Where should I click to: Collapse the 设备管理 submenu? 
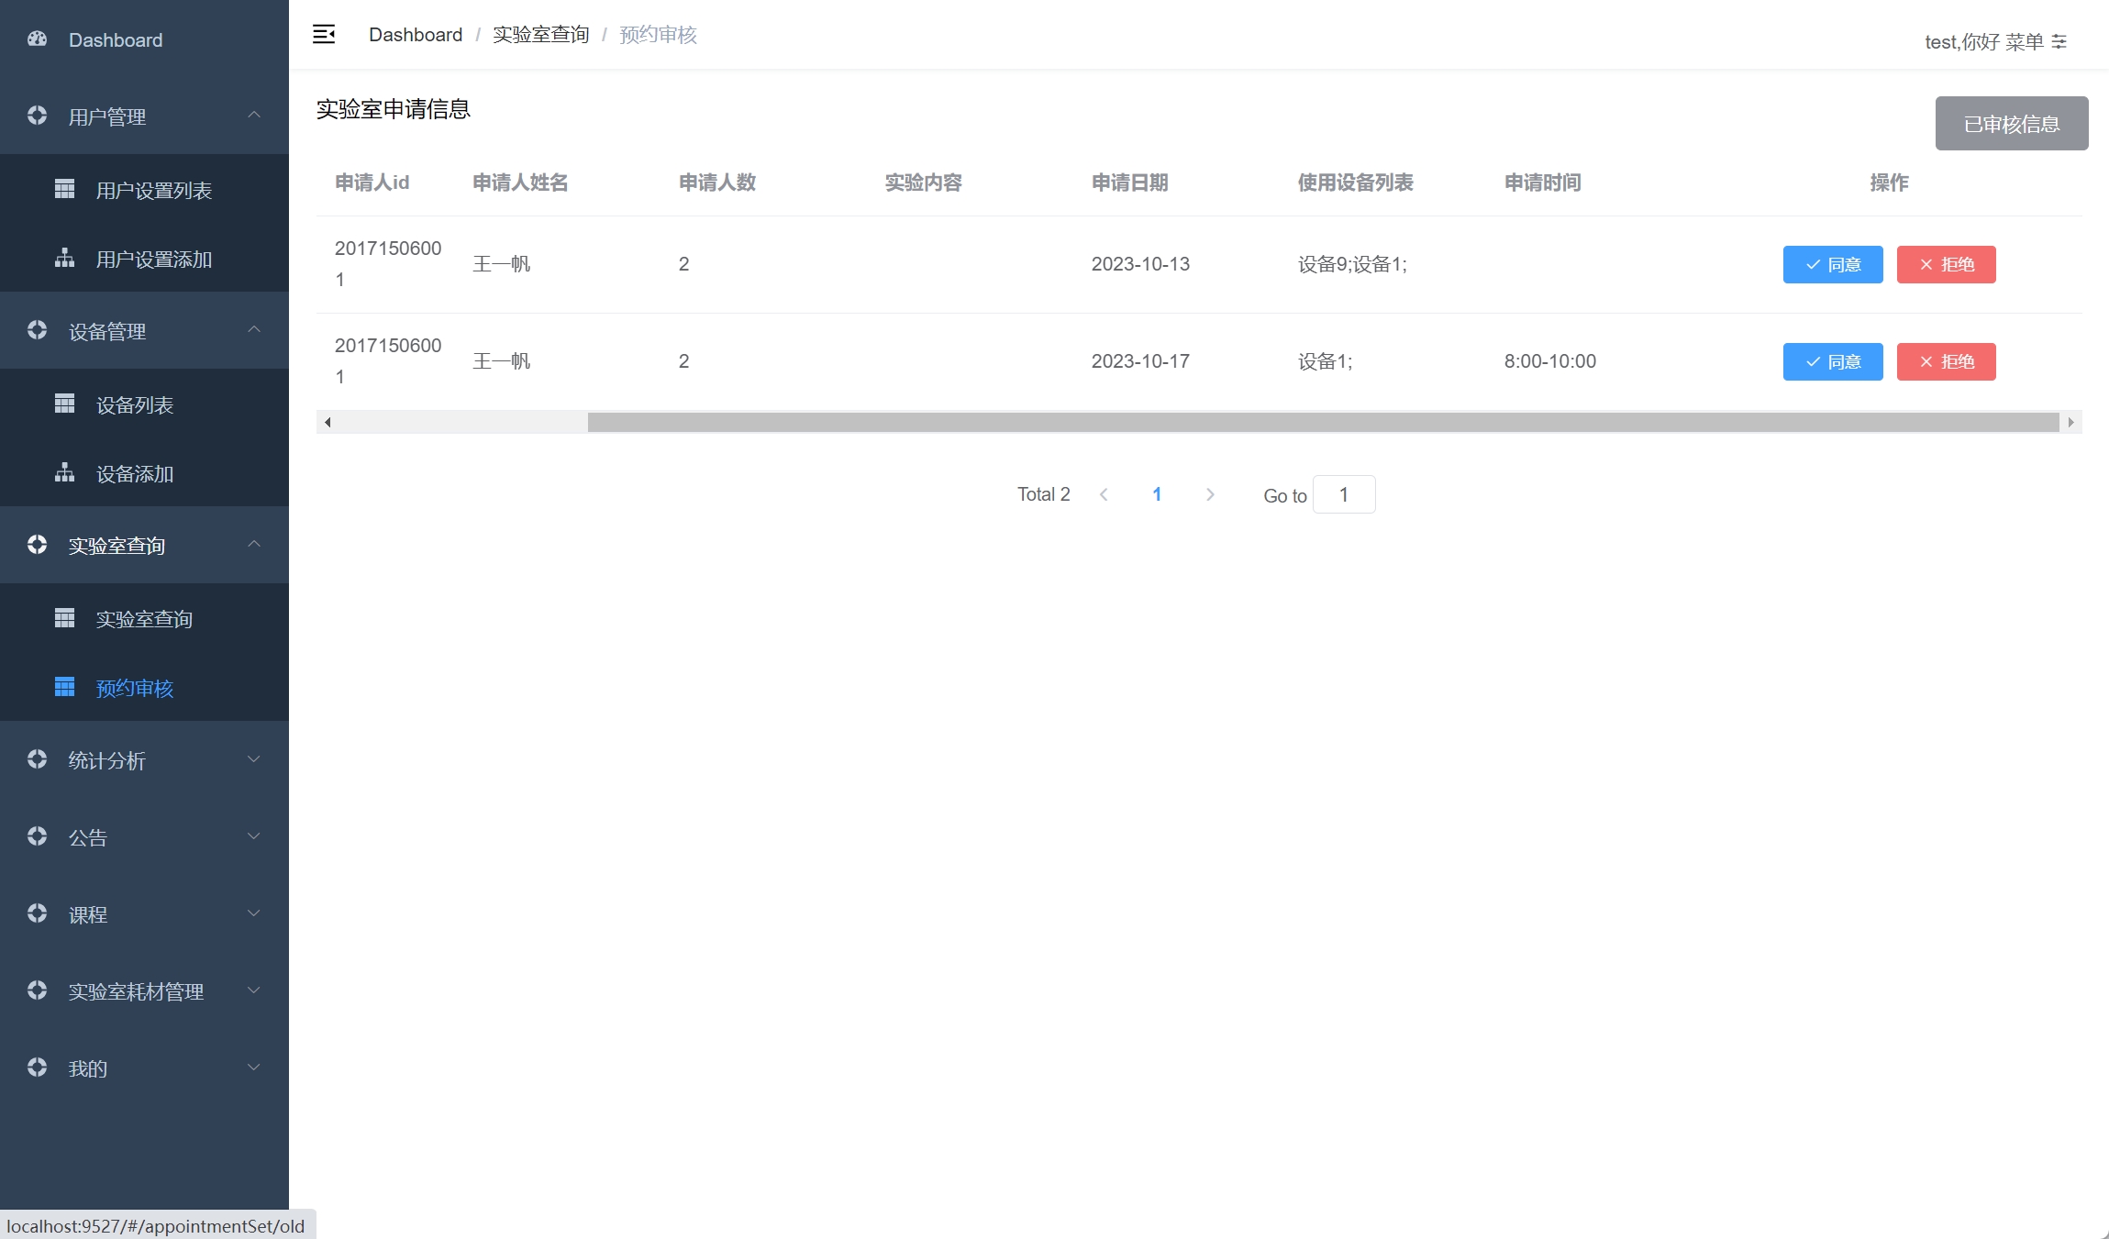coord(254,330)
